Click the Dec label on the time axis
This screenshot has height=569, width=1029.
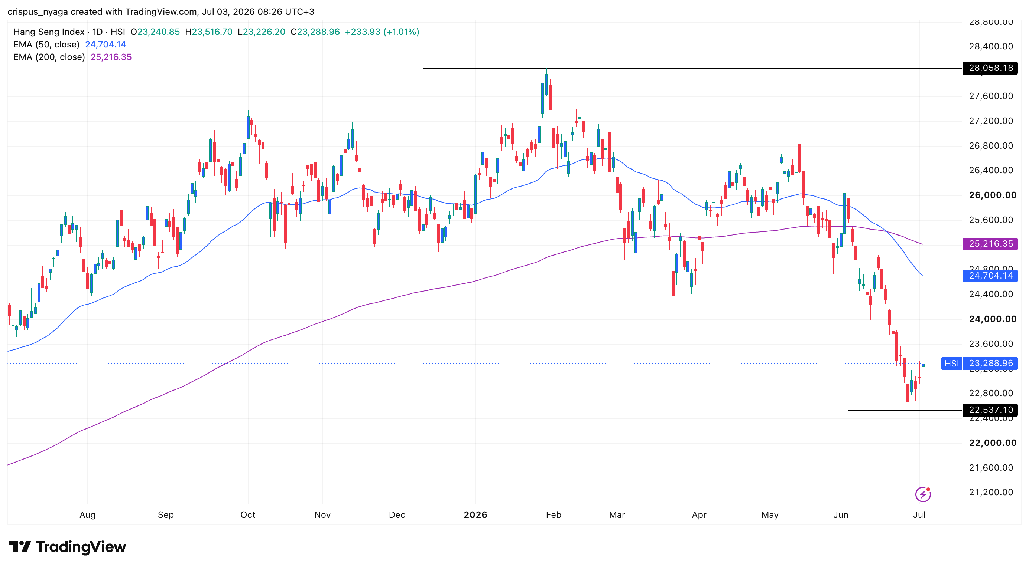point(397,515)
